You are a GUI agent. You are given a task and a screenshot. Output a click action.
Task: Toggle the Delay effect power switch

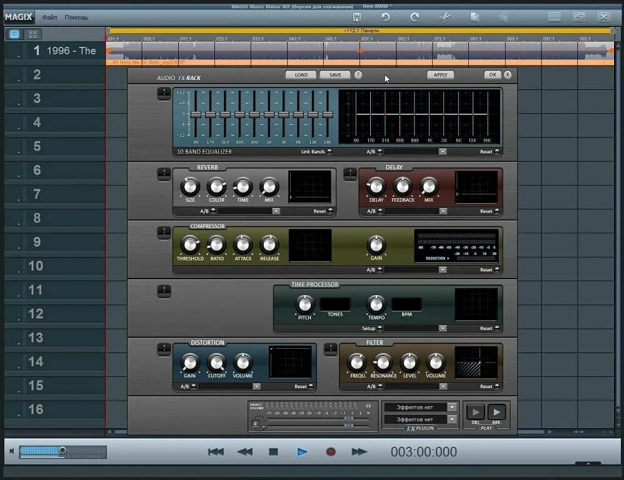click(x=350, y=174)
